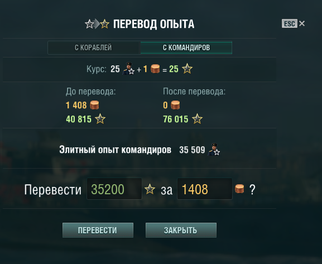Click the ПЕРЕВЕСТИ button
The width and height of the screenshot is (322, 264).
point(98,231)
